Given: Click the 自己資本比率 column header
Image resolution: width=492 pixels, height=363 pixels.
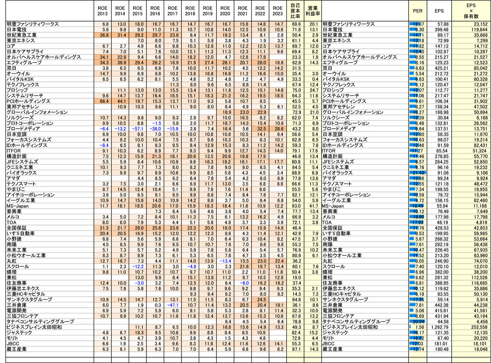Looking at the screenshot, I should pos(295,10).
